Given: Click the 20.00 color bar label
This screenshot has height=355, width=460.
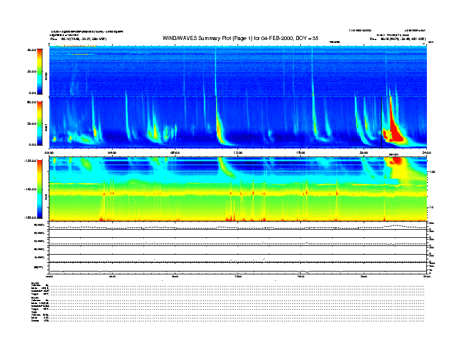Looking at the screenshot, I should pyautogui.click(x=32, y=71).
